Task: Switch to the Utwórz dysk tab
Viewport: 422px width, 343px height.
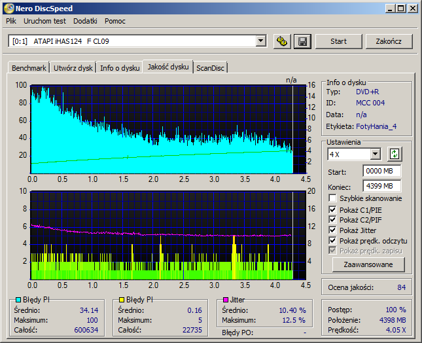Action: [73, 68]
